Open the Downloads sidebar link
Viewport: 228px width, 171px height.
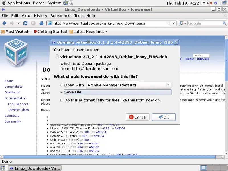click(x=12, y=92)
